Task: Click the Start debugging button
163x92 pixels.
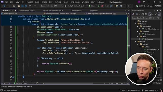Action: click(92, 6)
